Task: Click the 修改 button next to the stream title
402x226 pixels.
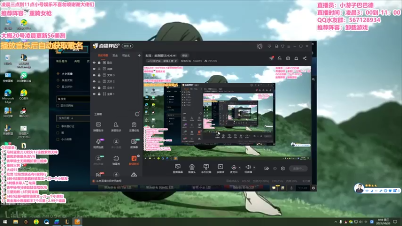Action: (185, 55)
